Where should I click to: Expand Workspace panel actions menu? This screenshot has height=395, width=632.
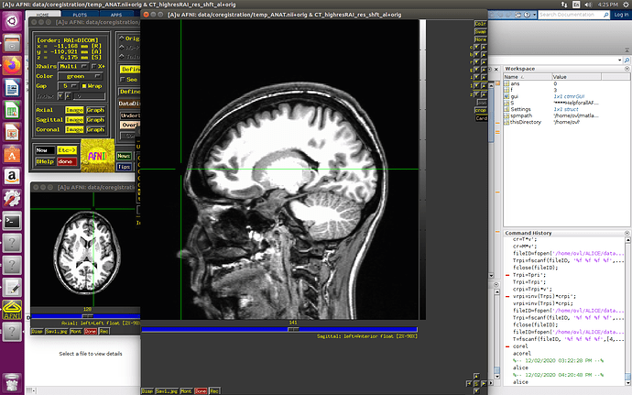[627, 69]
